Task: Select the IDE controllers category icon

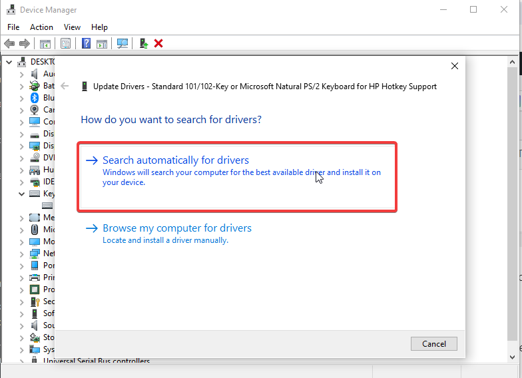Action: coord(35,182)
